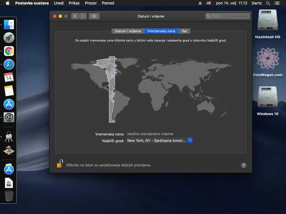Click New York location dot on map
The image size is (286, 214).
pyautogui.click(x=113, y=77)
